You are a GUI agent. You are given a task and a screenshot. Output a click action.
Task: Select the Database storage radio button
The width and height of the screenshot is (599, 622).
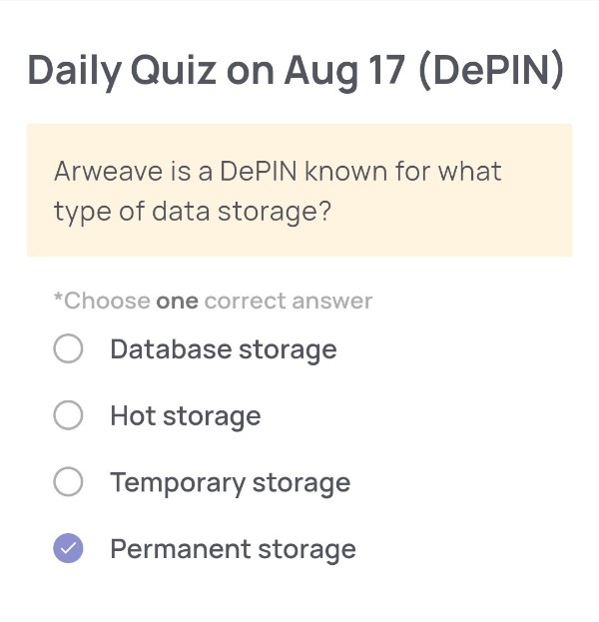click(68, 348)
